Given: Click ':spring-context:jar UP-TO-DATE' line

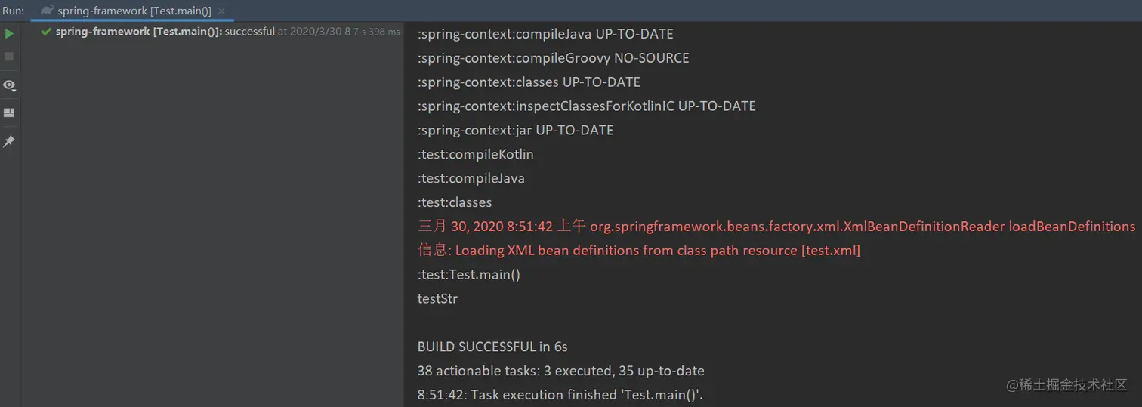Looking at the screenshot, I should pyautogui.click(x=515, y=131).
